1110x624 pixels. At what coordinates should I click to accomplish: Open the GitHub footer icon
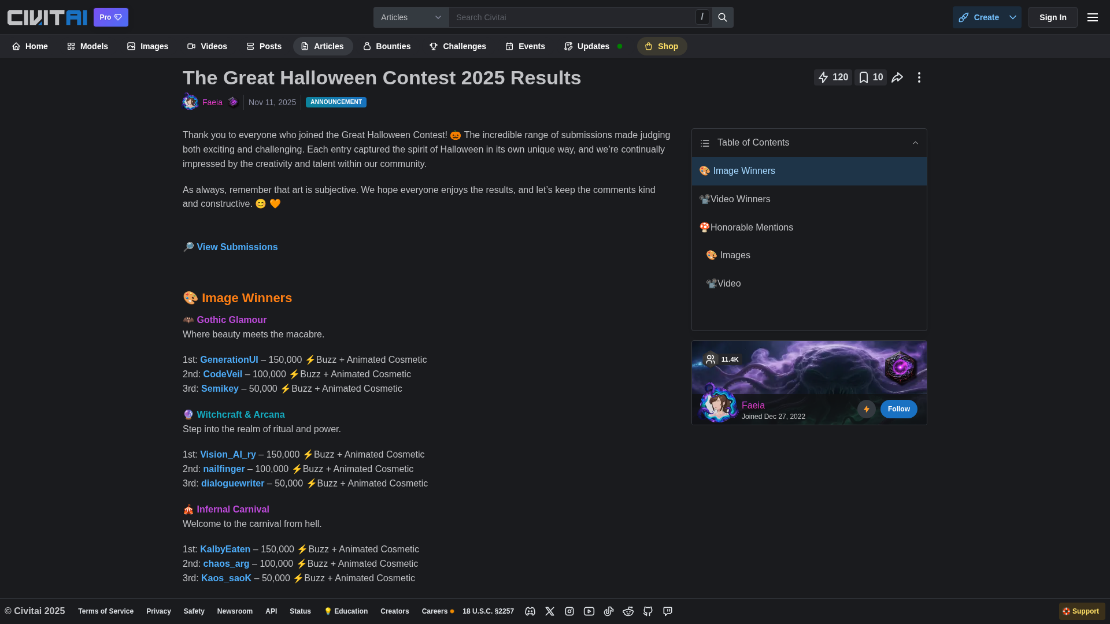tap(647, 611)
